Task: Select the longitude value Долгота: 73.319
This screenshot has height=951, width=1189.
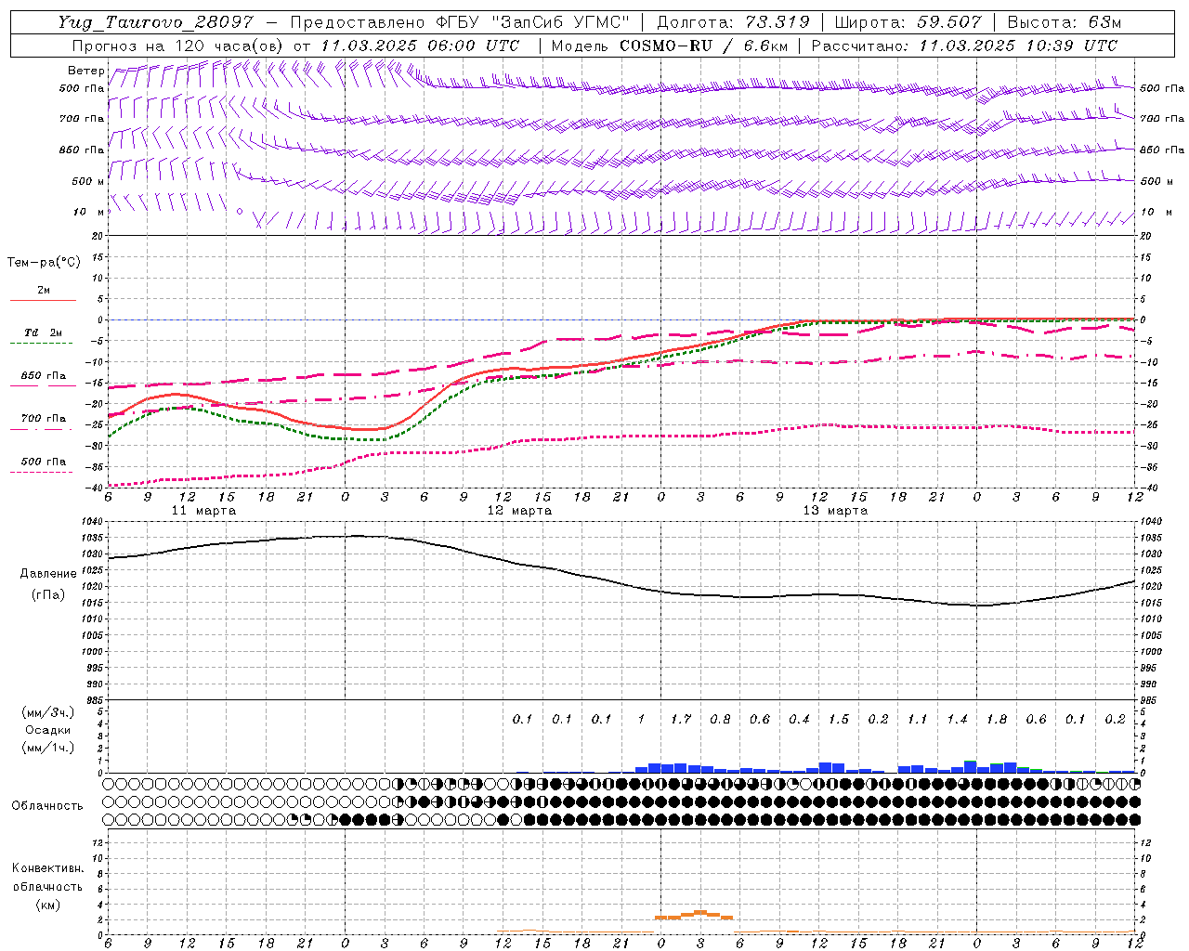Action: [733, 22]
